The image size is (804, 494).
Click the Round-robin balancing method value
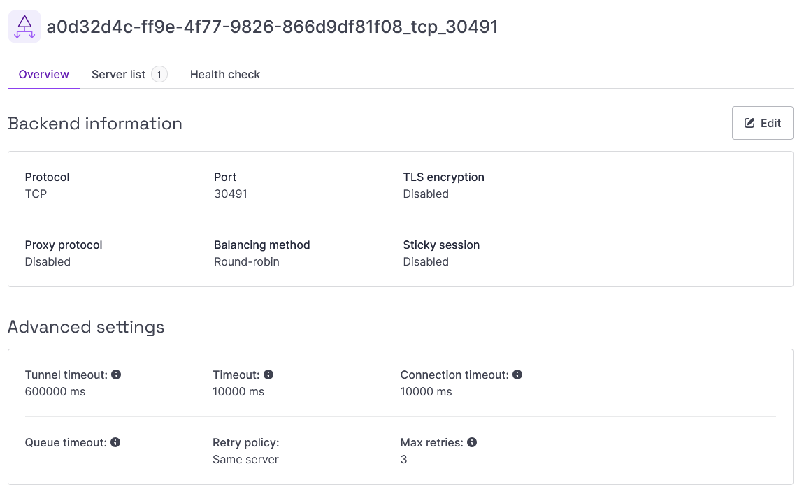click(247, 261)
